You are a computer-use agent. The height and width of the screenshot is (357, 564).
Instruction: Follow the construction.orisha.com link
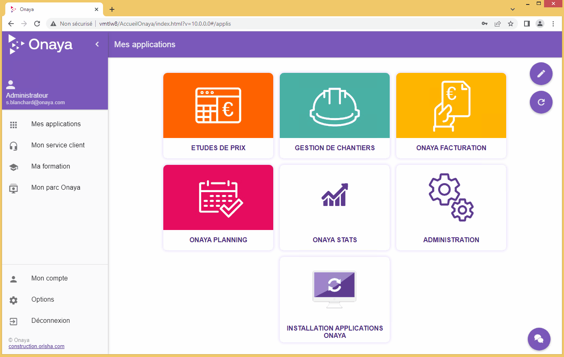tap(37, 346)
